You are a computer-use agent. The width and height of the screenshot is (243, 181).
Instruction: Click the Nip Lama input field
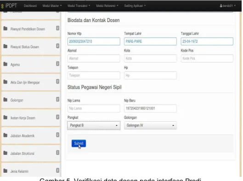pos(94,108)
